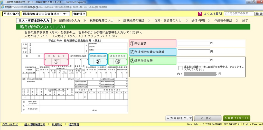Click the green ③ box on sample form

118,59
